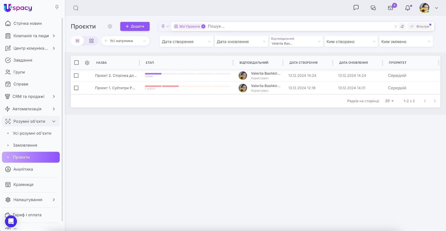
Task: Clear filters with the eraser icon
Action: tap(402, 26)
